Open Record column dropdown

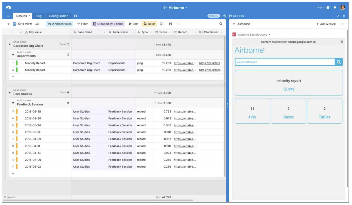click(195, 32)
